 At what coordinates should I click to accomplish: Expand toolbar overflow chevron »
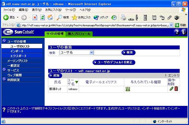pos(186,15)
